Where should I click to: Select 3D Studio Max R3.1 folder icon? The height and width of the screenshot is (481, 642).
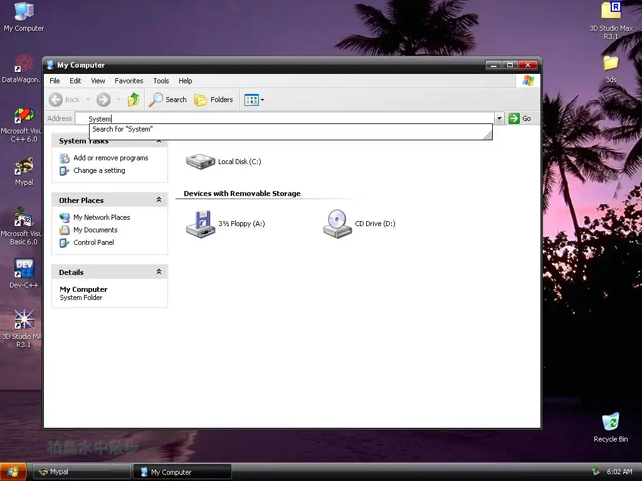(611, 19)
